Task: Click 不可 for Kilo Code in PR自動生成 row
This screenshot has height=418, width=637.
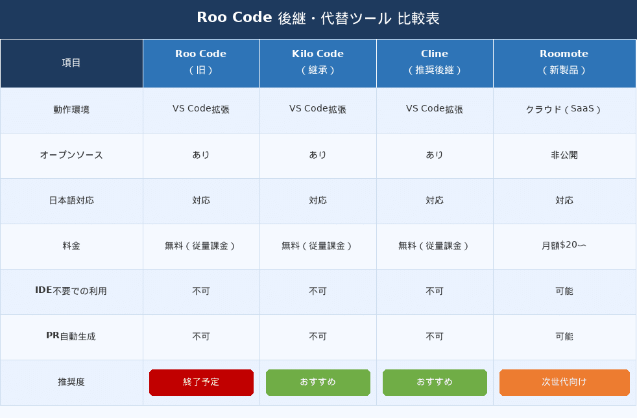Action: tap(318, 336)
